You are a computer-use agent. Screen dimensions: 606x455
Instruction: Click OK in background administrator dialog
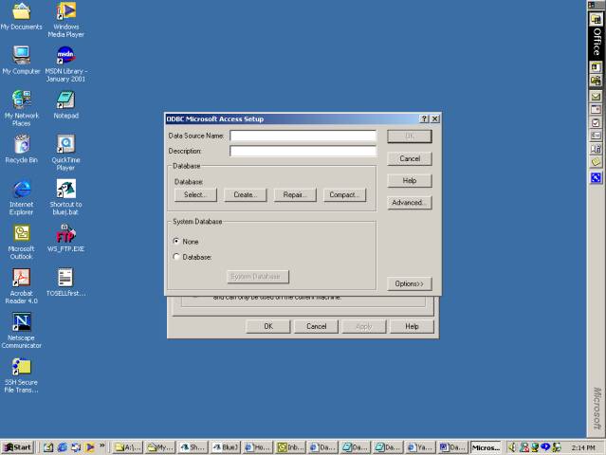tap(268, 326)
